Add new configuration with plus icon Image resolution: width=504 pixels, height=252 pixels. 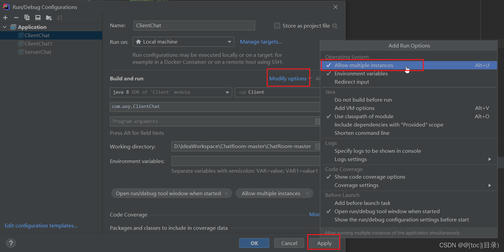(5, 18)
